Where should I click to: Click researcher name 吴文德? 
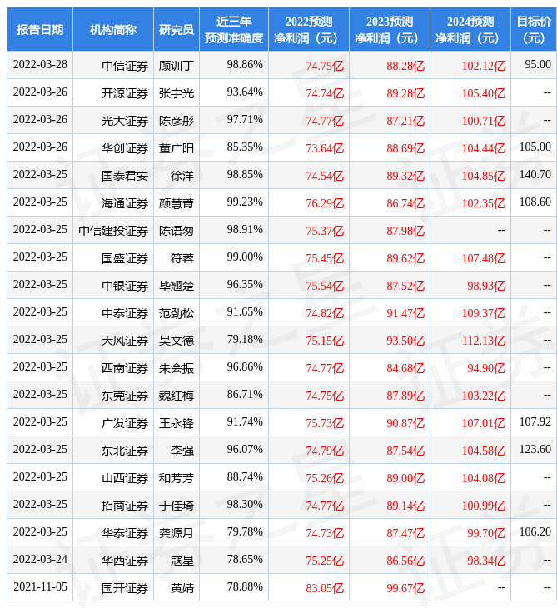click(x=177, y=341)
